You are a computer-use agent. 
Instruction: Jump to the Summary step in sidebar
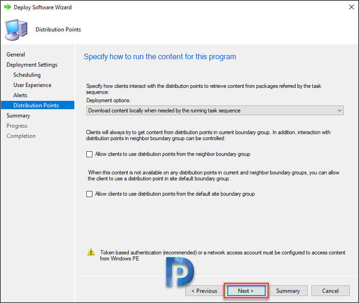[x=18, y=116]
